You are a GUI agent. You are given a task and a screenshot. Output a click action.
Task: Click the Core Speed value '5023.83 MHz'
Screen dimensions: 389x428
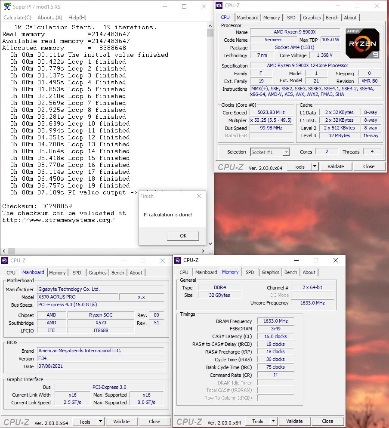pyautogui.click(x=271, y=112)
